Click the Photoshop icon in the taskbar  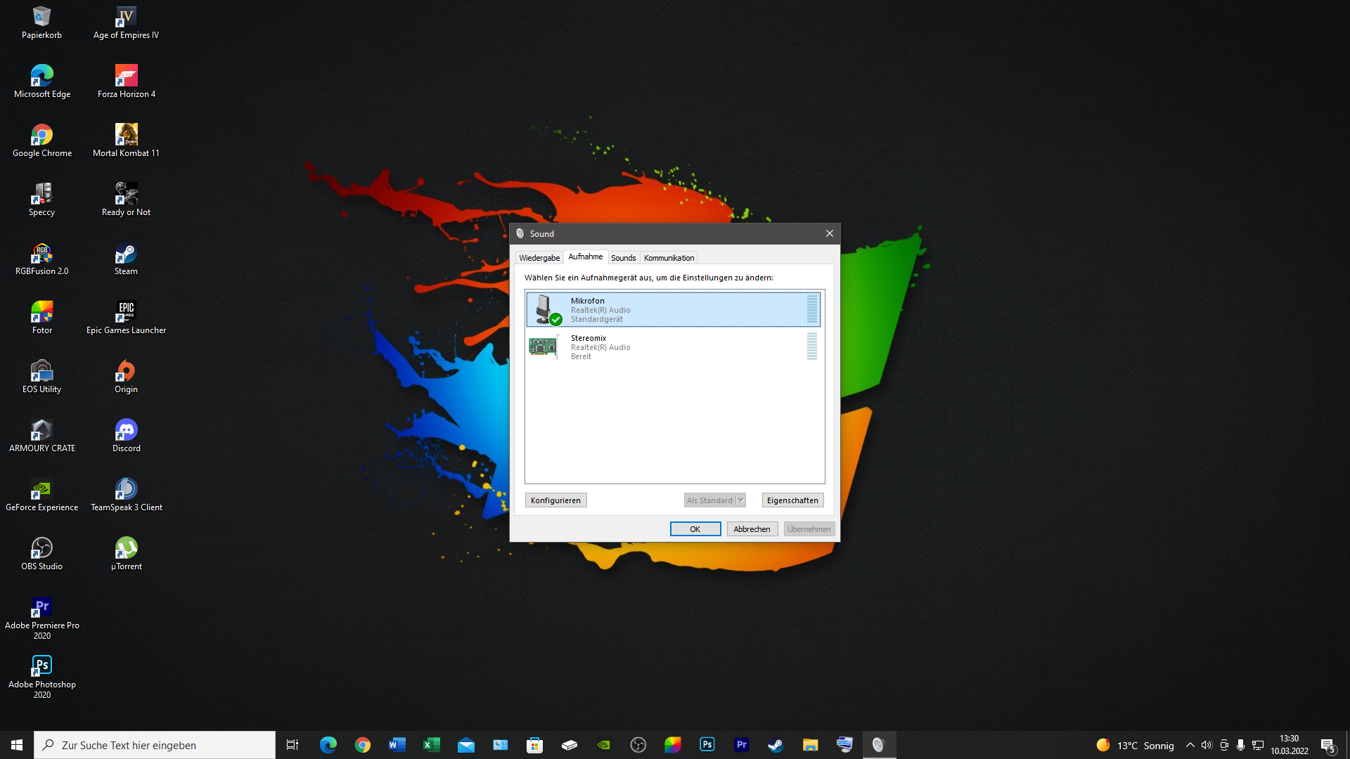707,745
